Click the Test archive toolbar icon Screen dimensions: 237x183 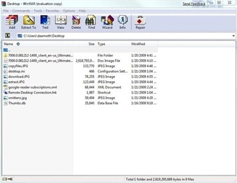(x=45, y=20)
